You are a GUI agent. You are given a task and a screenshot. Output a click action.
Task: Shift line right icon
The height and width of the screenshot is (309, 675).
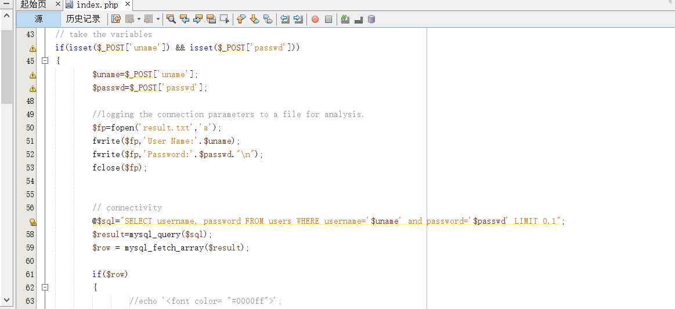pyautogui.click(x=298, y=19)
